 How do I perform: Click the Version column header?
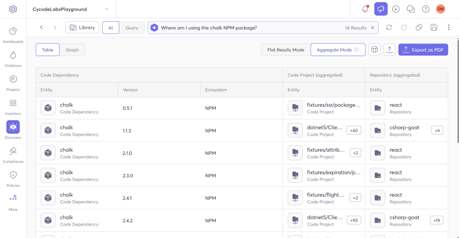159,90
